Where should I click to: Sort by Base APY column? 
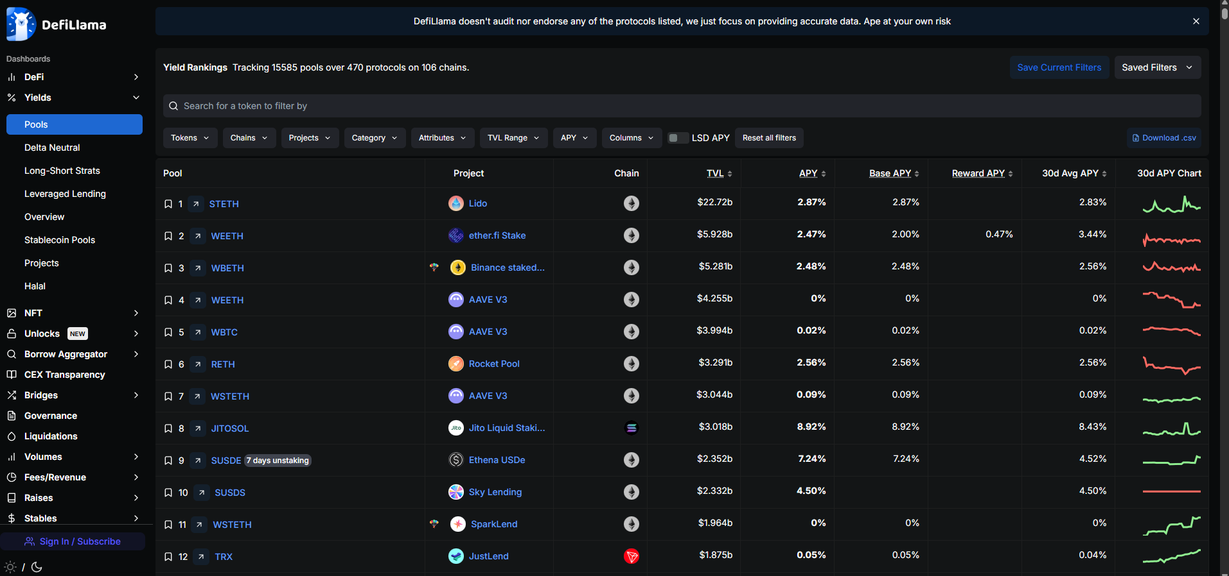point(894,173)
